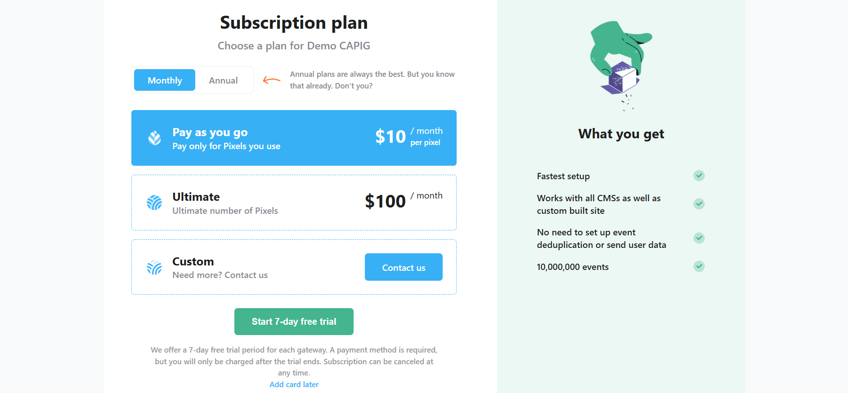The width and height of the screenshot is (848, 393).
Task: Click the orange arrow pointing to Annual
Action: 272,80
